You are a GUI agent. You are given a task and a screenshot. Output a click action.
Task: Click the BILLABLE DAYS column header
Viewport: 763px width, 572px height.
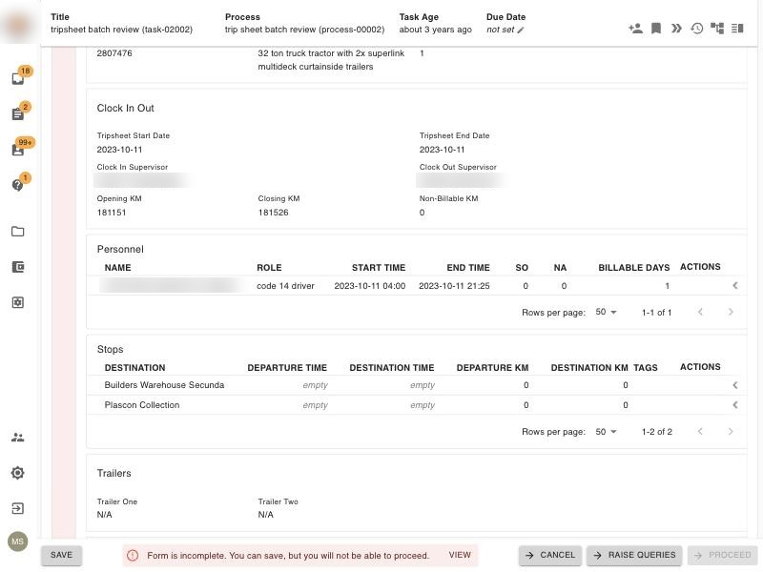coord(634,268)
